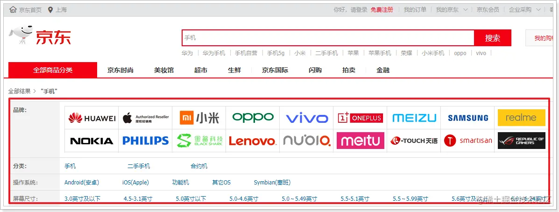Select the 小米 brand logo

(199, 118)
